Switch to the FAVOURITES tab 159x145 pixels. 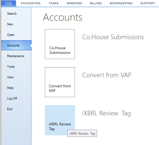tap(30, 3)
